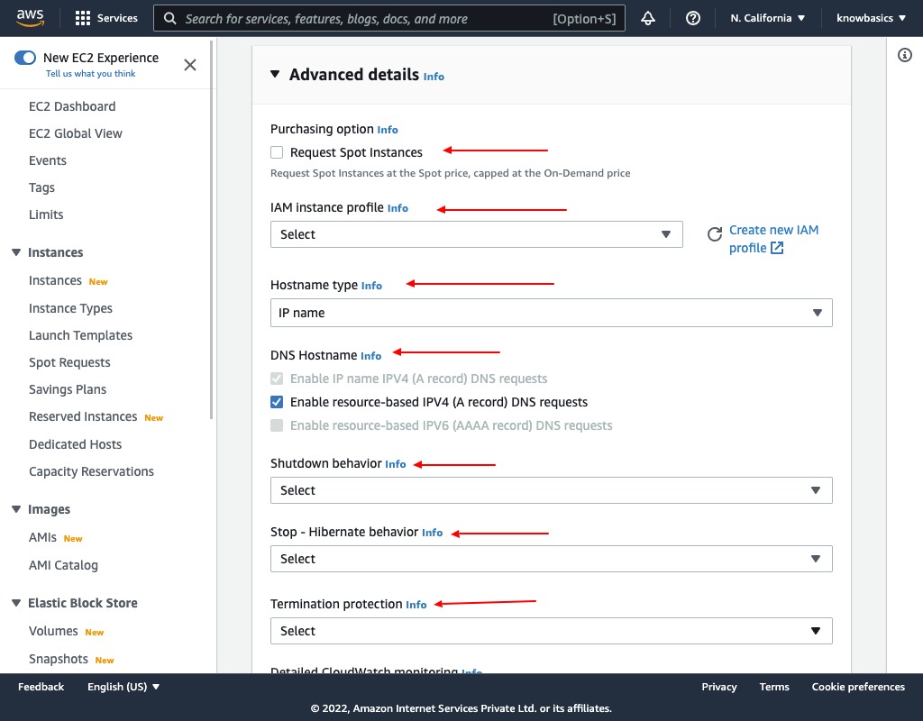Viewport: 923px width, 721px height.
Task: Open Info for Advanced details
Action: [434, 77]
